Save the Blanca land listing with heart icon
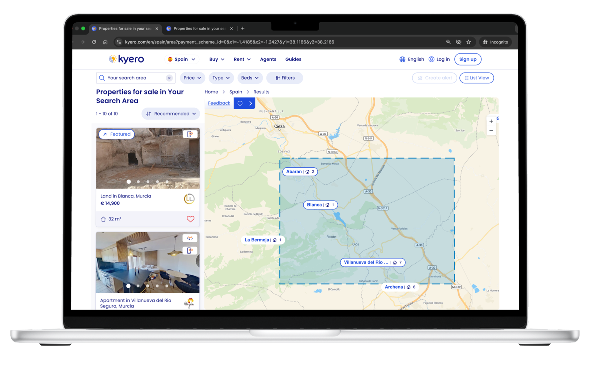This screenshot has width=595, height=366. coord(190,219)
